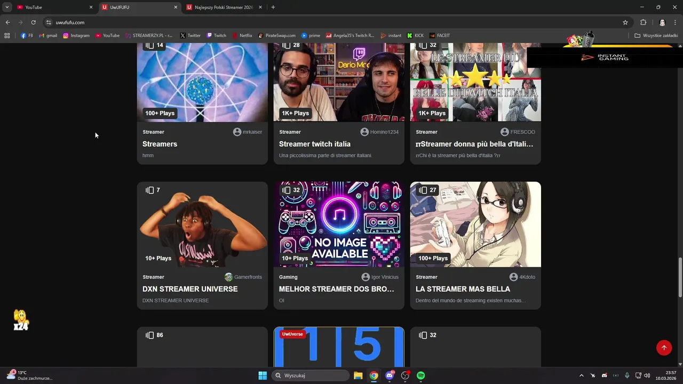The height and width of the screenshot is (384, 683).
Task: Open the Streamers atom thumbnail
Action: (202, 82)
